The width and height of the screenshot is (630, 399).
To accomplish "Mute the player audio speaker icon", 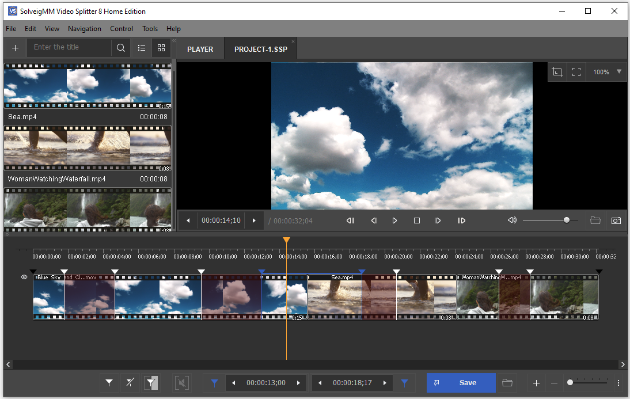I will [511, 221].
